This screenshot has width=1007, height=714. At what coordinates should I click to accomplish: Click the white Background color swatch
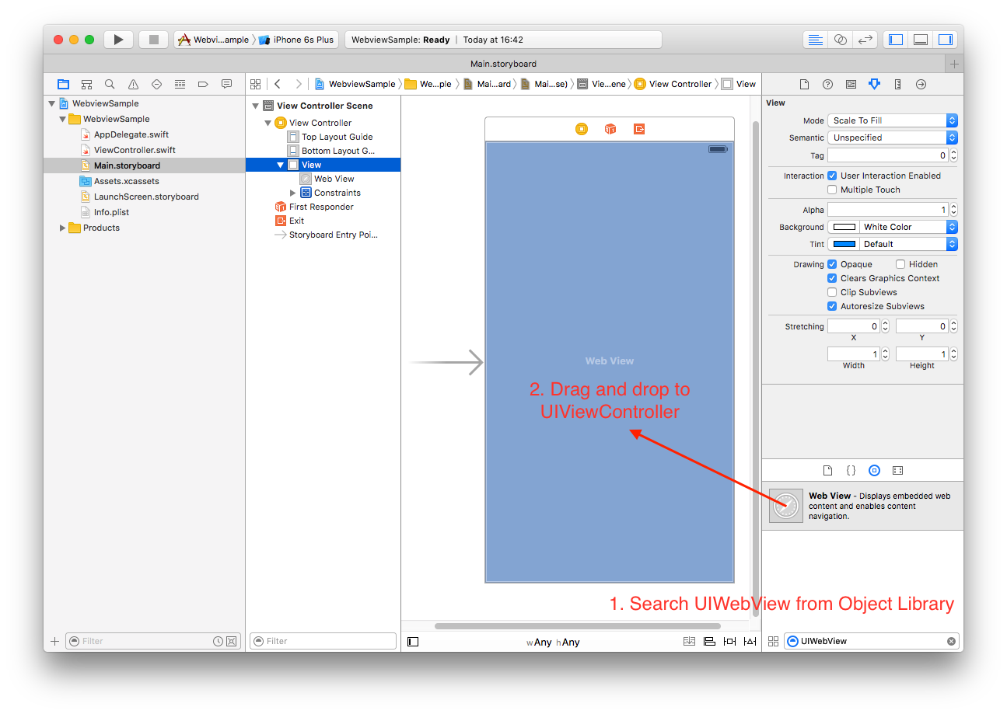point(844,227)
